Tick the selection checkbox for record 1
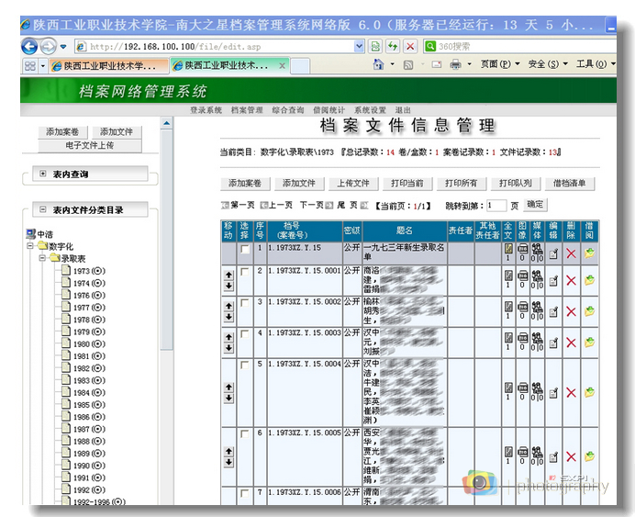 [244, 250]
